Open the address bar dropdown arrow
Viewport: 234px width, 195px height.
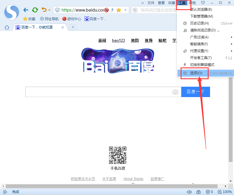click(125, 10)
